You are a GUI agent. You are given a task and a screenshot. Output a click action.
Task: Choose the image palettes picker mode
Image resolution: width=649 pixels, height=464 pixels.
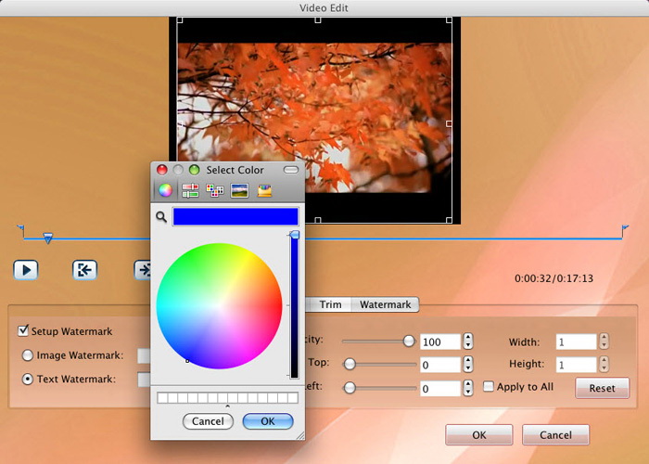click(240, 190)
